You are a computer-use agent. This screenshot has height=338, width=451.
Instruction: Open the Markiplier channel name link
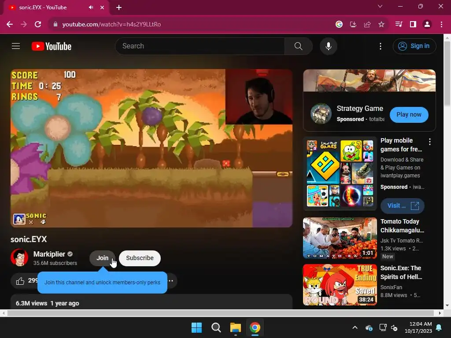(x=49, y=254)
